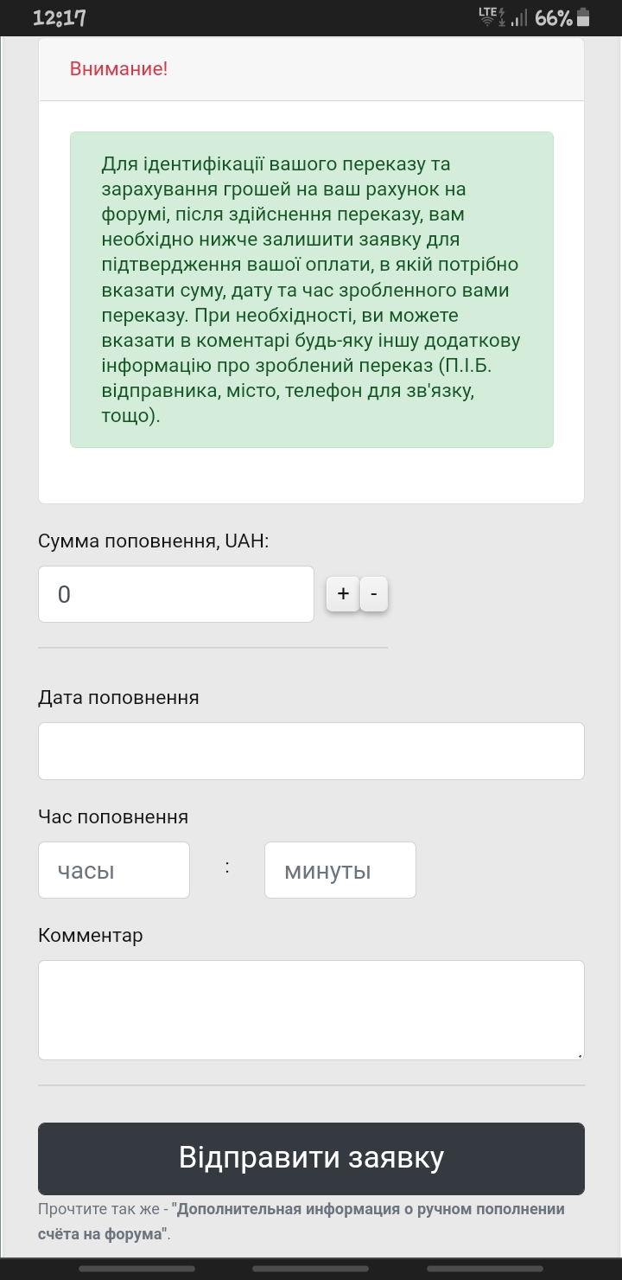Image resolution: width=622 pixels, height=1280 pixels.
Task: Click the часы hours input
Action: (114, 870)
